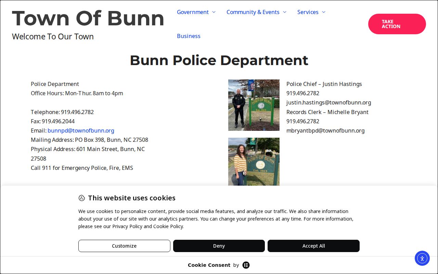This screenshot has width=438, height=274.
Task: Open the accessibility options icon
Action: click(422, 258)
